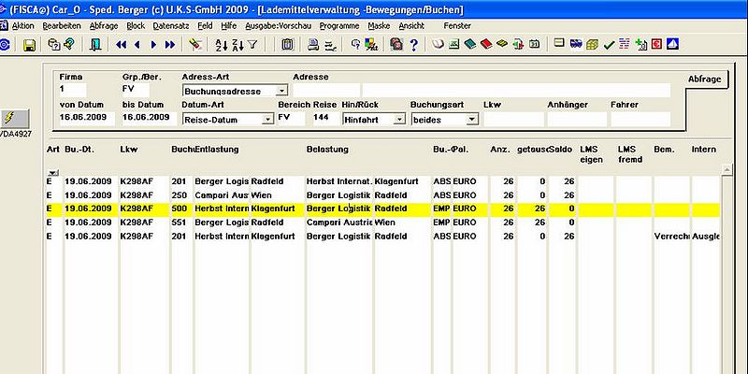Click the Belastung column header
The width and height of the screenshot is (748, 374).
click(327, 150)
